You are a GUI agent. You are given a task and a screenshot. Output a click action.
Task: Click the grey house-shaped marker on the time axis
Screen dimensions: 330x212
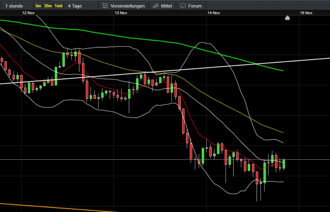[x=287, y=18]
